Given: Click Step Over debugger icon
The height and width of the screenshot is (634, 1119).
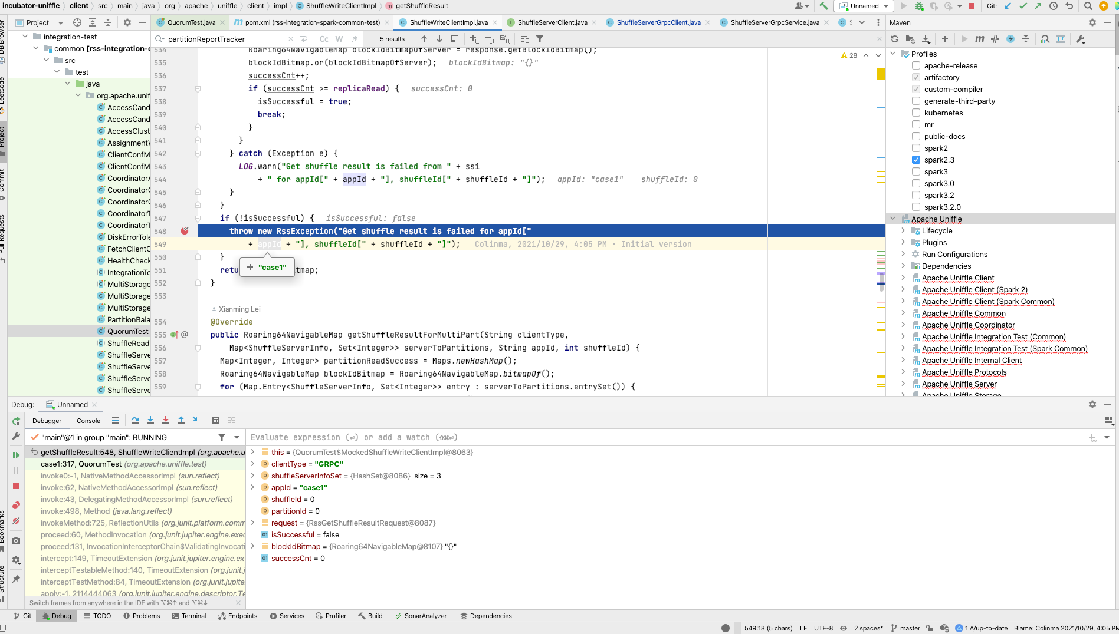Looking at the screenshot, I should 135,420.
